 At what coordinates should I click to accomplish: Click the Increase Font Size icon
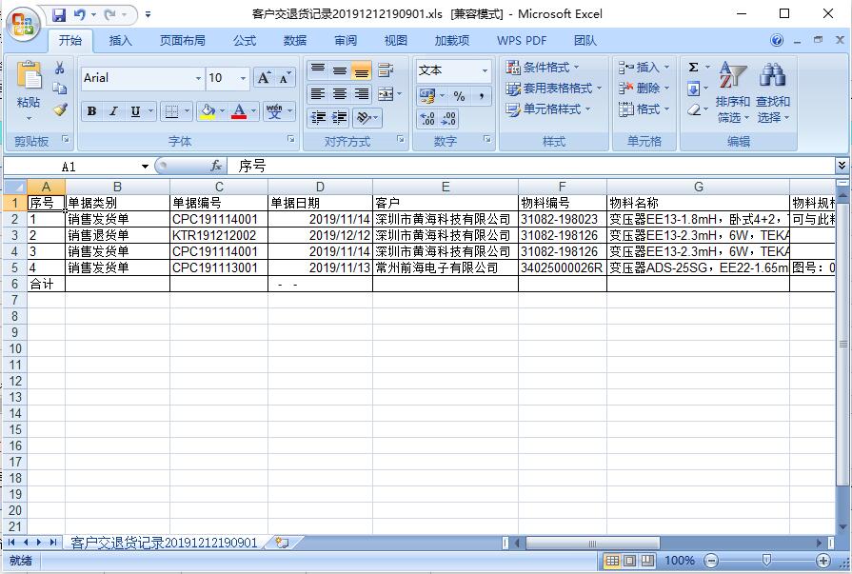tap(265, 78)
